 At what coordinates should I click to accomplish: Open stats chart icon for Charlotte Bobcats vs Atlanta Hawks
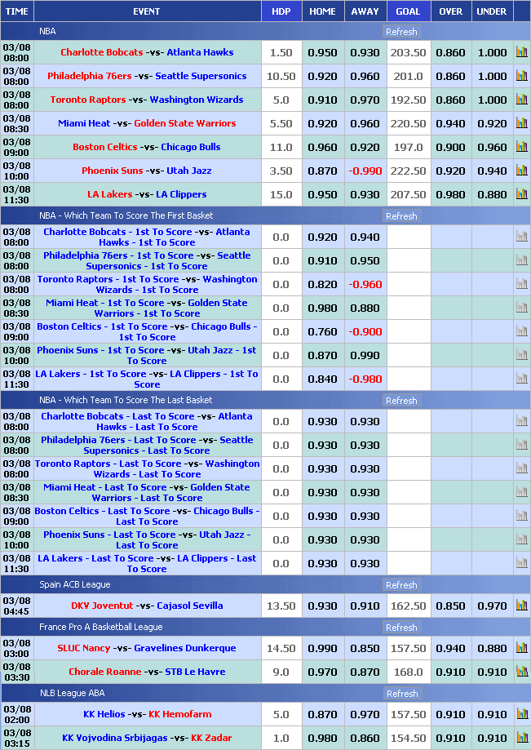click(x=521, y=52)
